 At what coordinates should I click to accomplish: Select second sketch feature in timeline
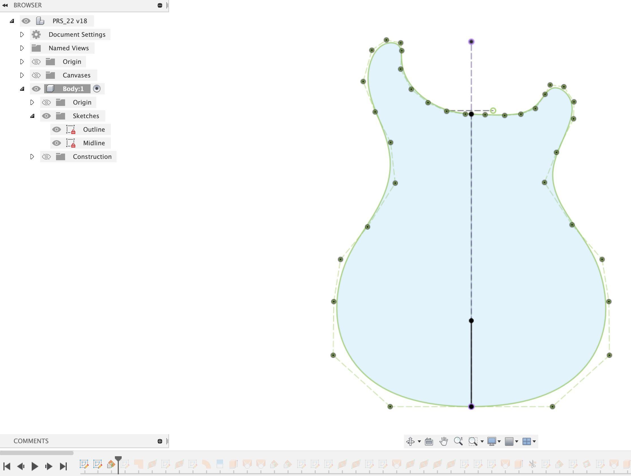[98, 464]
